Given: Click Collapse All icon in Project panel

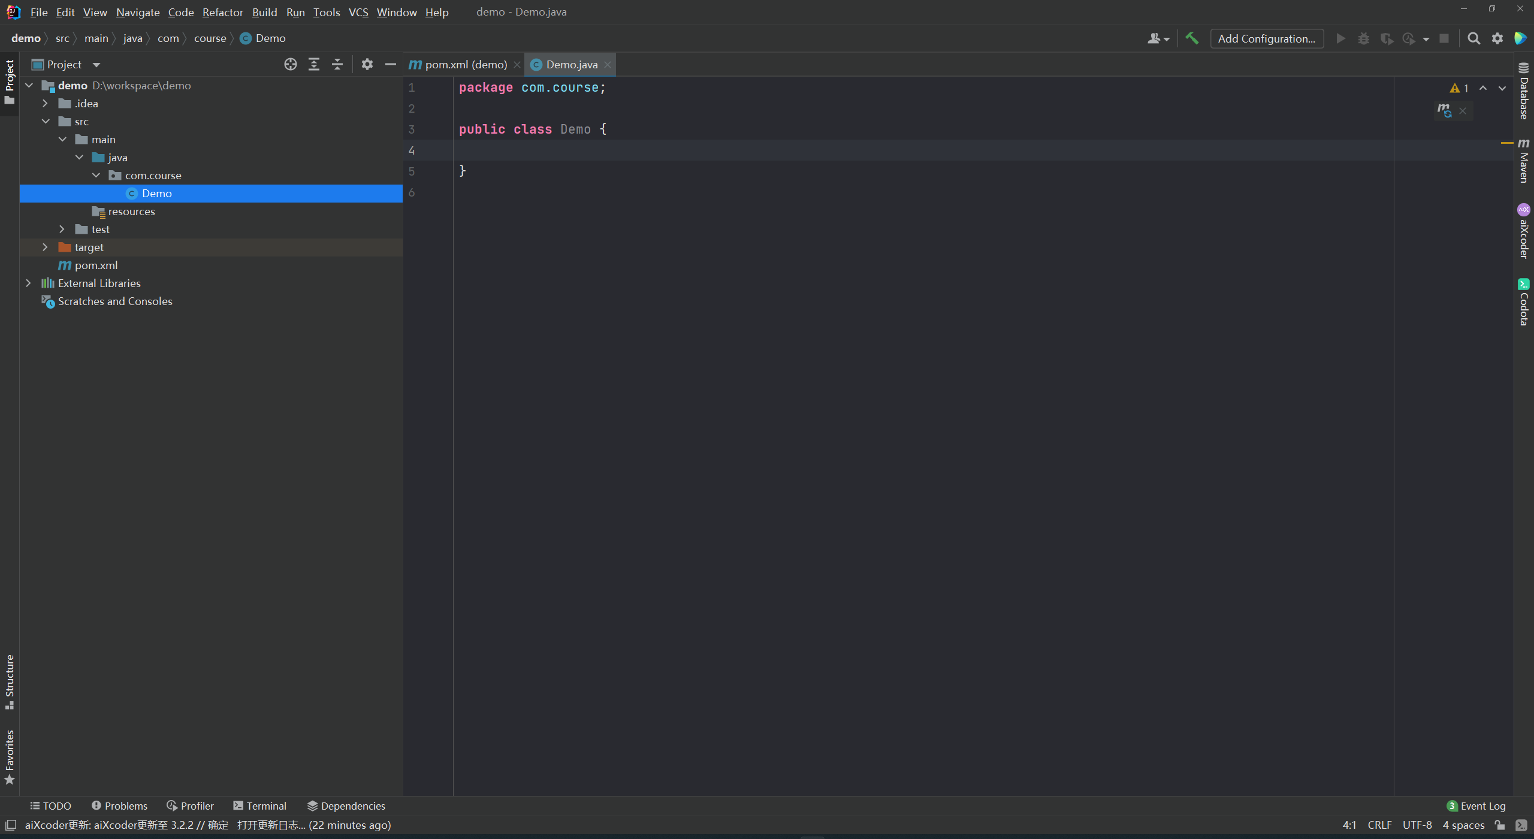Looking at the screenshot, I should 337,64.
